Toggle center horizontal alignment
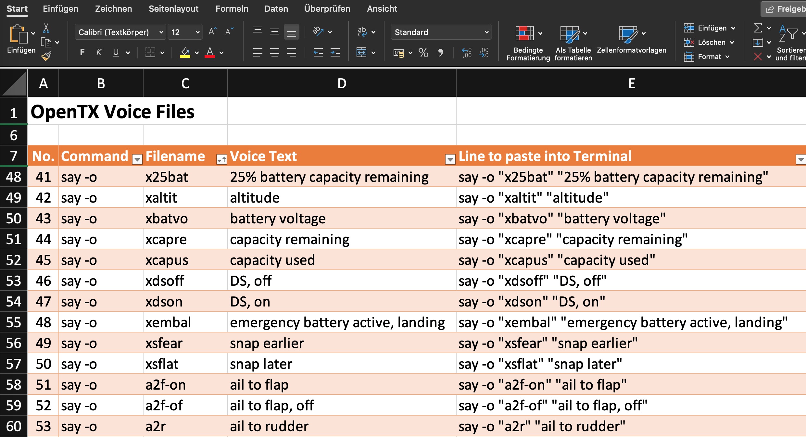The height and width of the screenshot is (437, 806). [x=275, y=52]
